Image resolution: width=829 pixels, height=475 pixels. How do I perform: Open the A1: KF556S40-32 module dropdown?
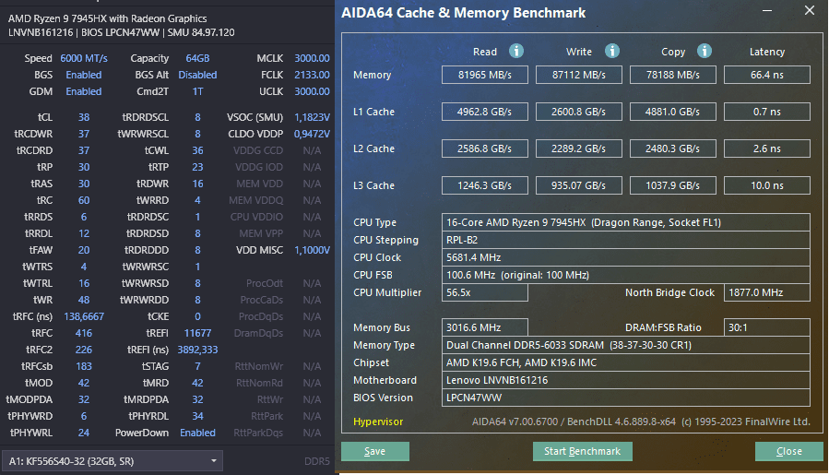(113, 461)
